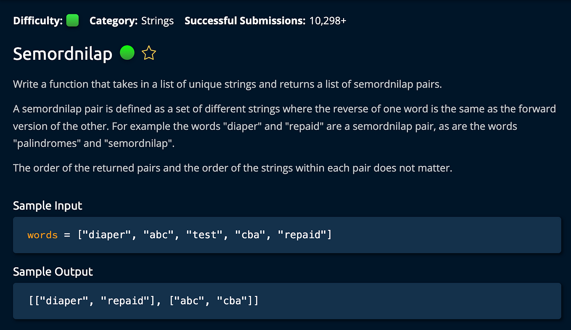Click the Semordnilap problem title
Image resolution: width=571 pixels, height=330 pixels.
tap(63, 54)
